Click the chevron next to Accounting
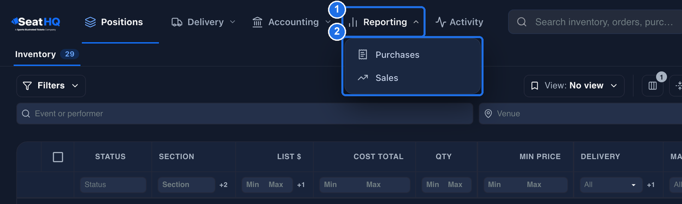This screenshot has width=682, height=204. tap(327, 22)
